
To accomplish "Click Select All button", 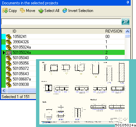I will point(49,11).
